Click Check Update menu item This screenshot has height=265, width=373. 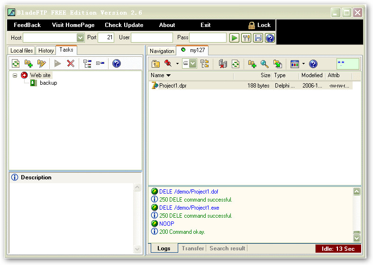point(124,25)
